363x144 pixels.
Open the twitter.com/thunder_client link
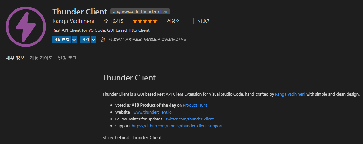pos(190,119)
